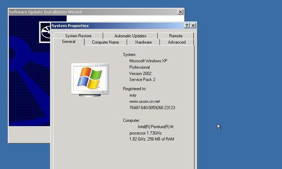Open the Computer Name tab
Screen dimensions: 282x169
coord(105,42)
